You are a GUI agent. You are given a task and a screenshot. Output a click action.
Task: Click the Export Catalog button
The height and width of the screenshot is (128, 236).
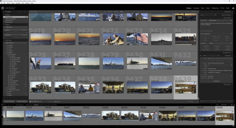(22, 102)
